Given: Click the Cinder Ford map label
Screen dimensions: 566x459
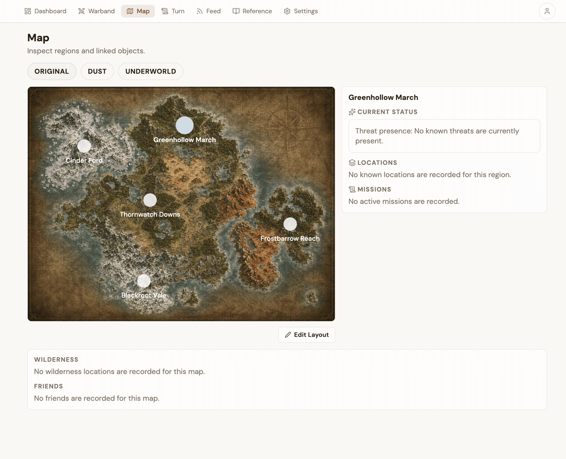Looking at the screenshot, I should tap(84, 160).
